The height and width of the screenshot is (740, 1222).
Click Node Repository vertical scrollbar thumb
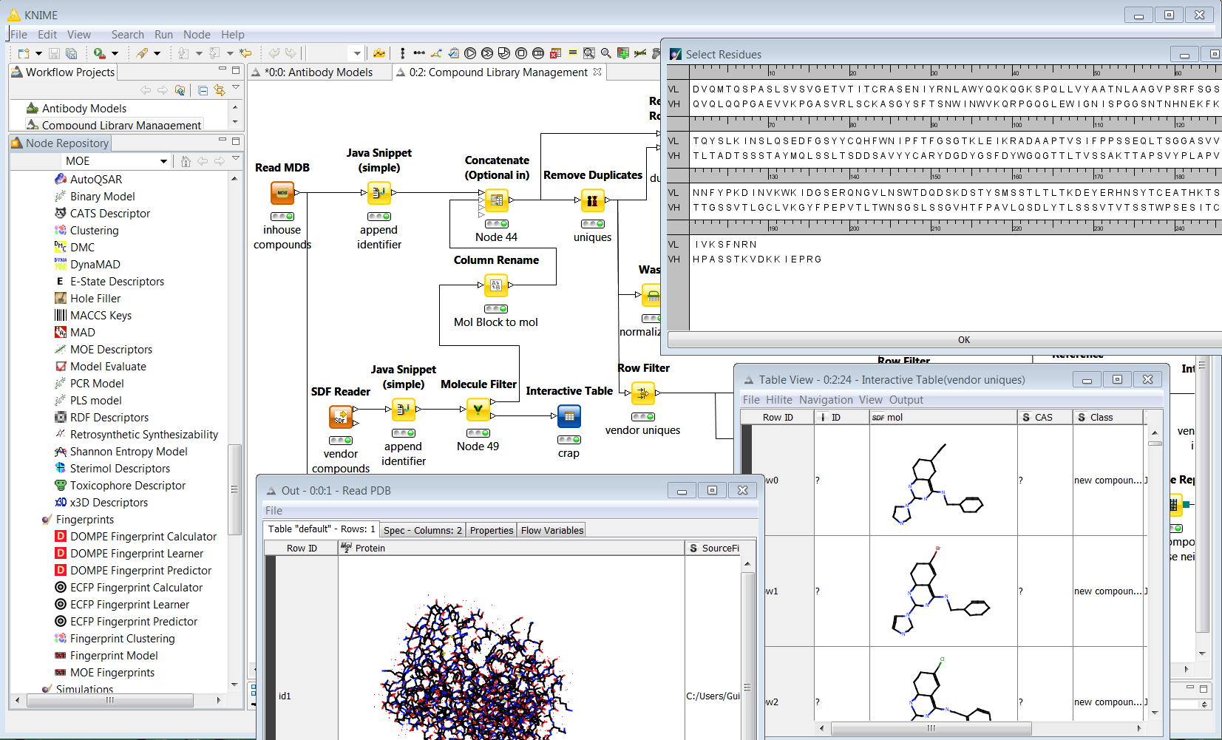(234, 489)
